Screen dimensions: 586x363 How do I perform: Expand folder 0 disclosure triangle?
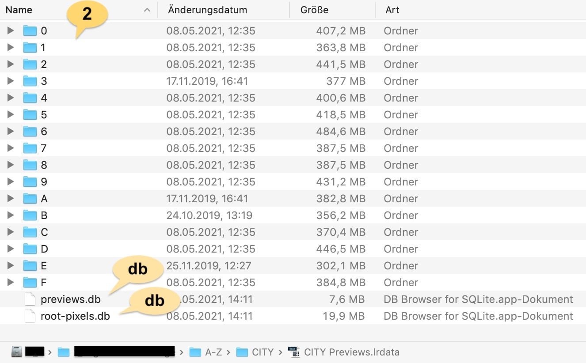pos(11,30)
